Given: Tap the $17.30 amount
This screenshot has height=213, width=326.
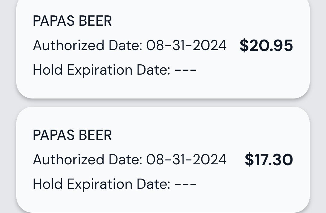Looking at the screenshot, I should pyautogui.click(x=268, y=160).
